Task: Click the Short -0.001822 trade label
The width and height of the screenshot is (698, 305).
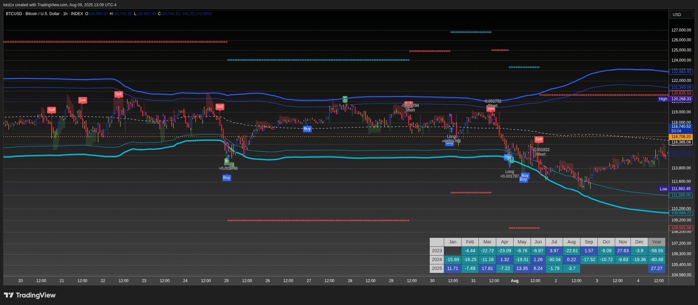Action: pyautogui.click(x=541, y=152)
